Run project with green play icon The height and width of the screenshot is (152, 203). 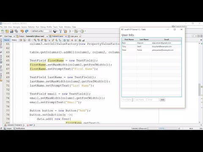coord(70,31)
